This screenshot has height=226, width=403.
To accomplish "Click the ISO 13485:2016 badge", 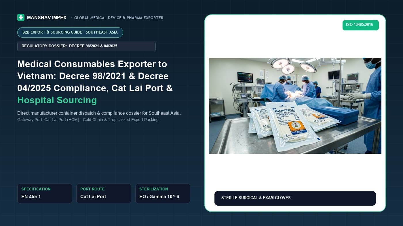I will (360, 25).
